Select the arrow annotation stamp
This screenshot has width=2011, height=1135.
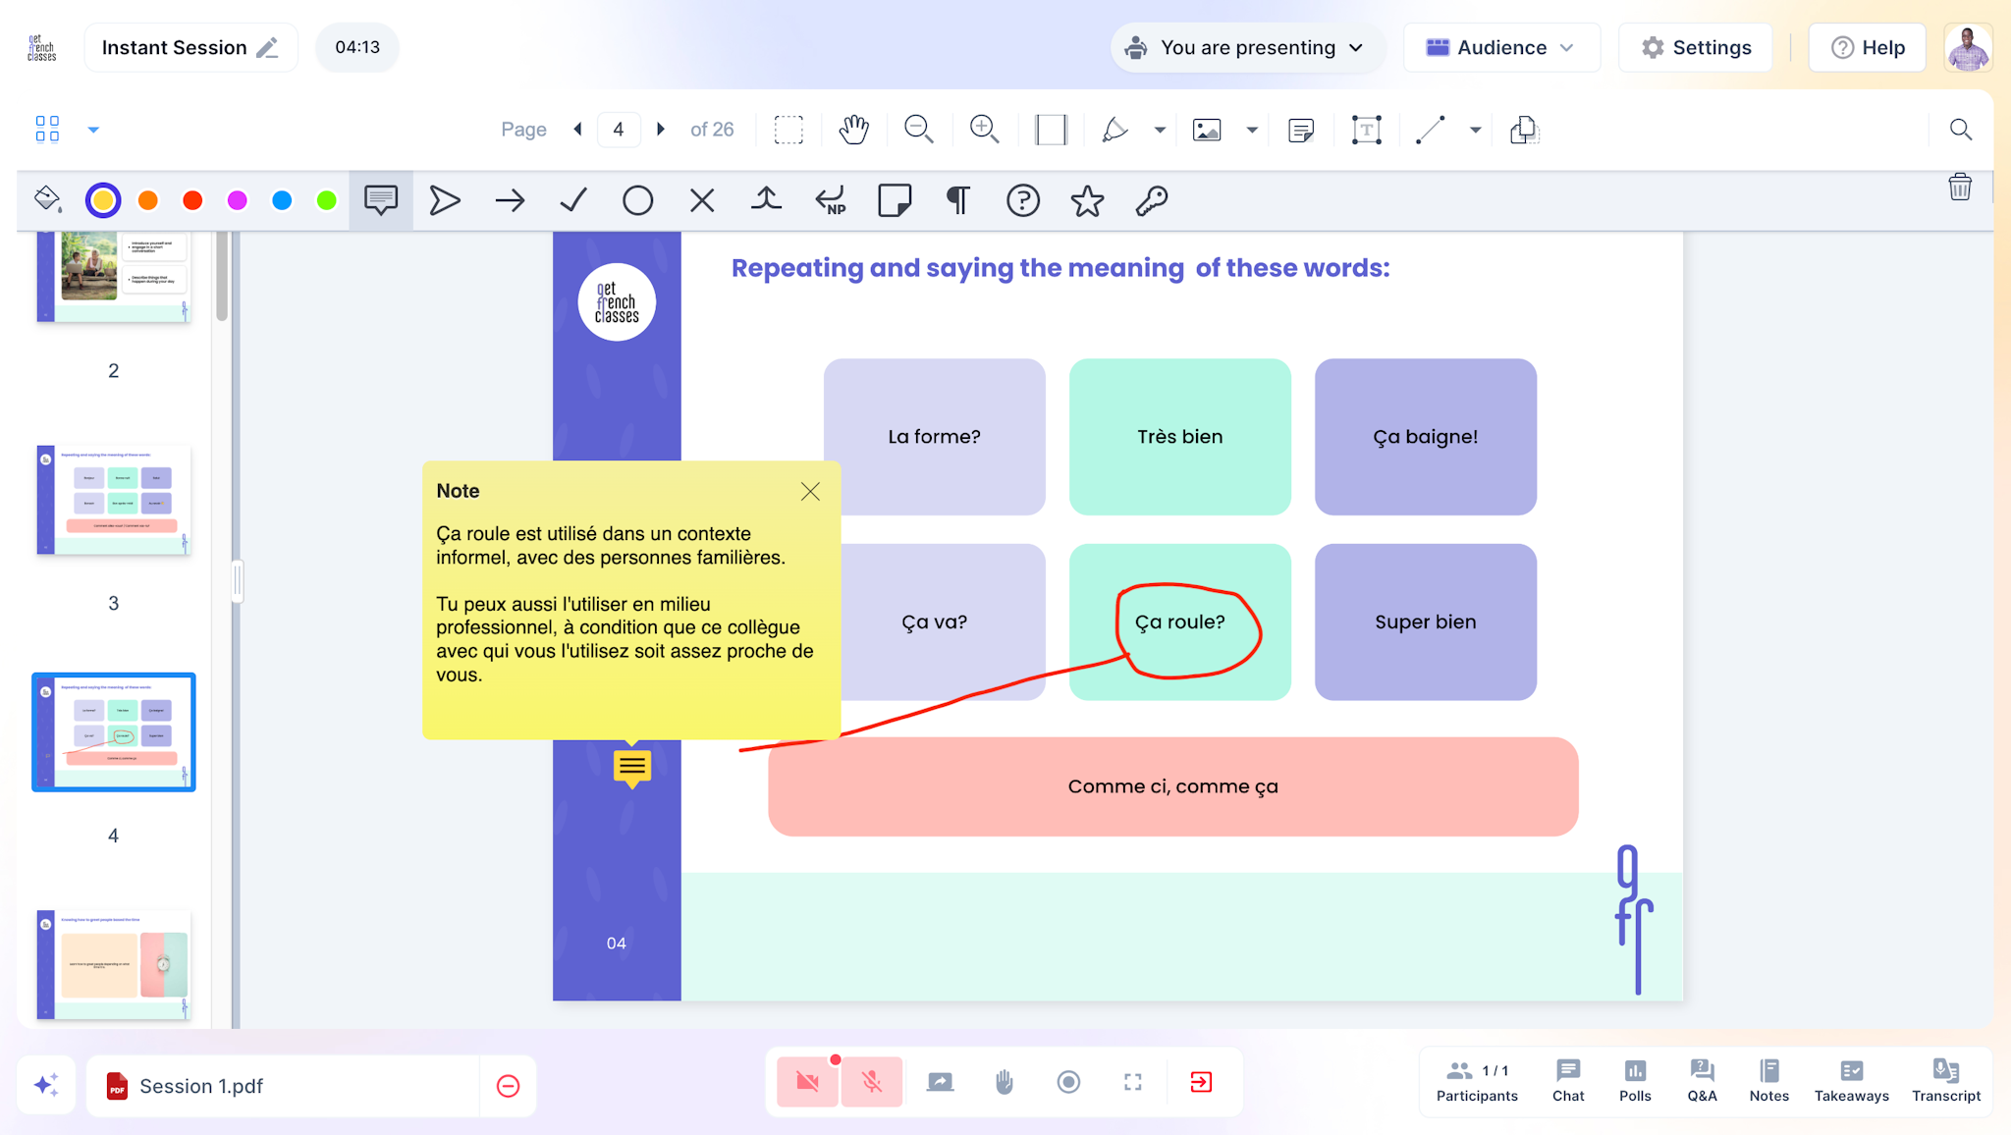pyautogui.click(x=510, y=200)
